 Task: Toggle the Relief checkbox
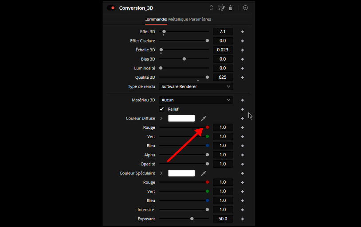pos(162,109)
